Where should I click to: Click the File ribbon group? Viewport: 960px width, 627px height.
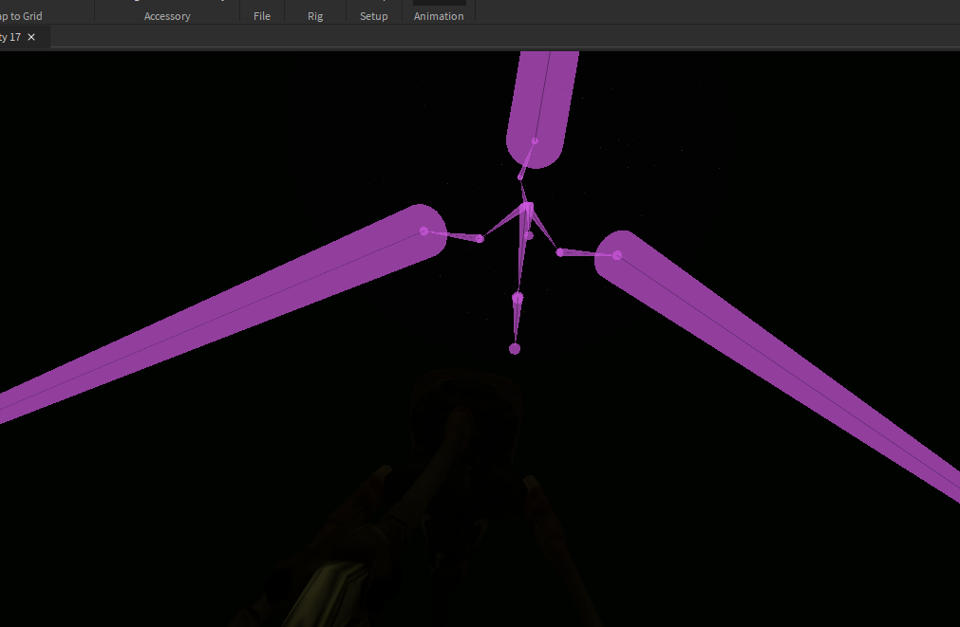click(261, 15)
